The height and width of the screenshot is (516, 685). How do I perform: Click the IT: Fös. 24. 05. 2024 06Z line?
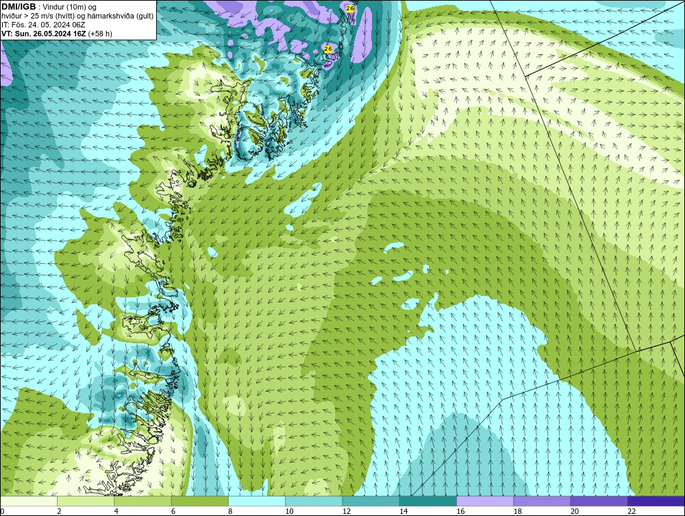click(43, 25)
